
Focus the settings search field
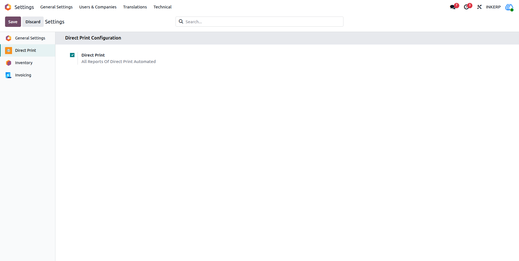pos(259,22)
